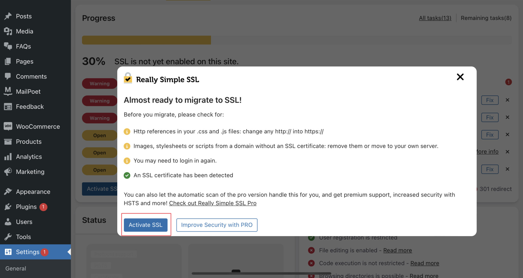Switch to the Remaining tasks(8) tab
The height and width of the screenshot is (278, 523).
[x=486, y=18]
